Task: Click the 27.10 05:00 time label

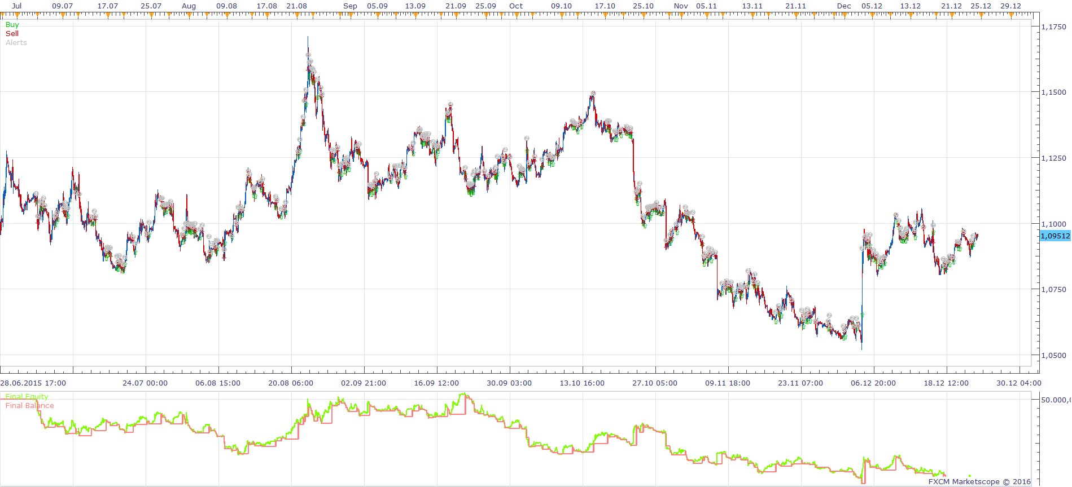Action: coord(655,383)
